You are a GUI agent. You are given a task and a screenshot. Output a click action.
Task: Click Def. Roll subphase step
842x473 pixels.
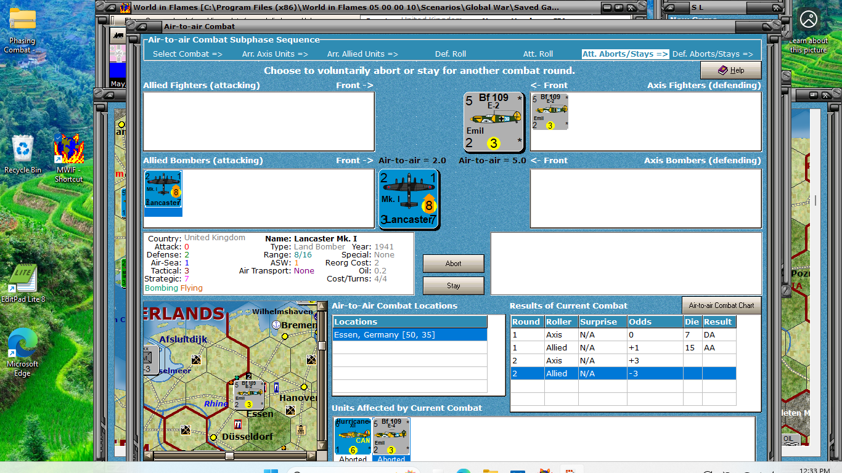pyautogui.click(x=451, y=54)
